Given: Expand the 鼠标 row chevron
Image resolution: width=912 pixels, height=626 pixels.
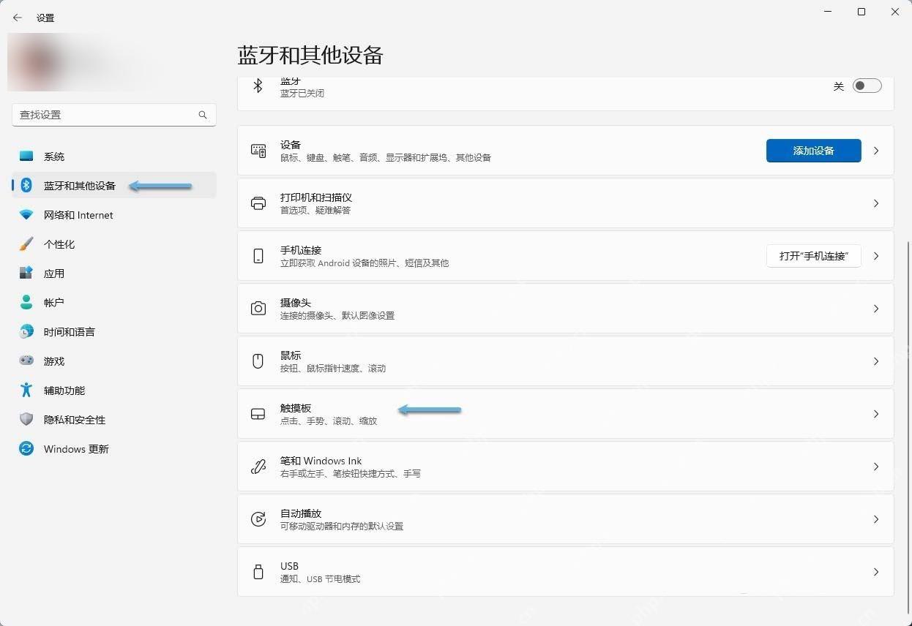Looking at the screenshot, I should click(x=876, y=361).
